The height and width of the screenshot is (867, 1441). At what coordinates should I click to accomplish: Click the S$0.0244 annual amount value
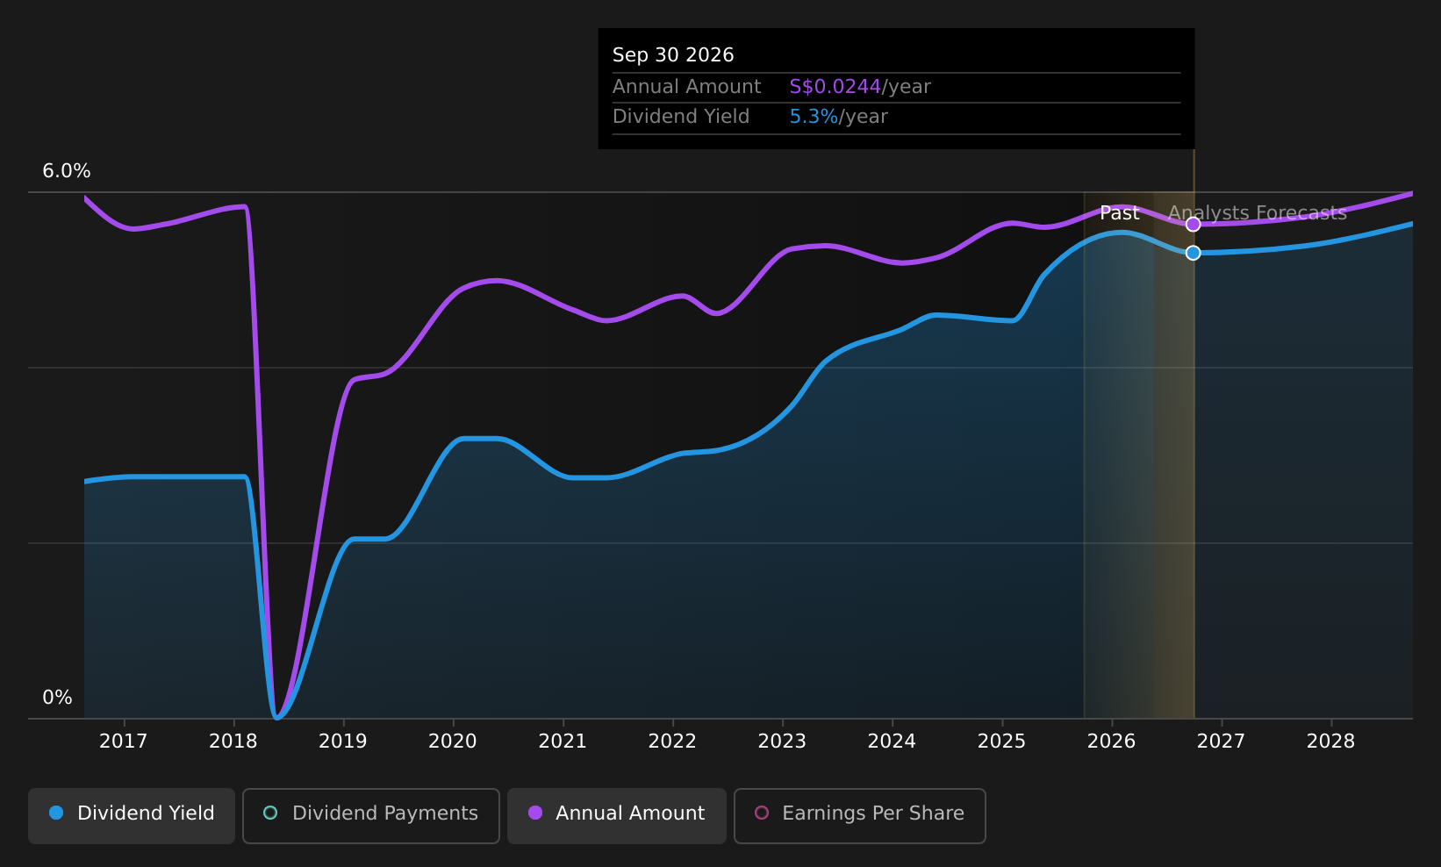point(835,87)
